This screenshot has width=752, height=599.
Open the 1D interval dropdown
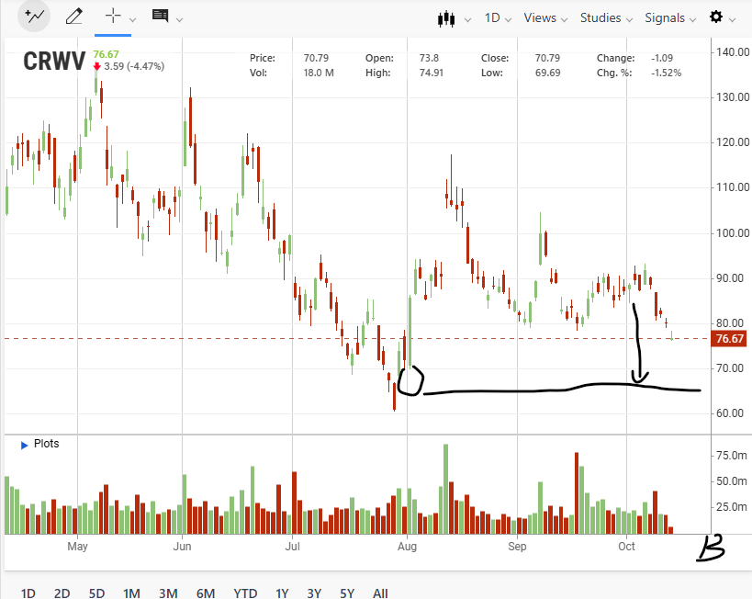[498, 18]
